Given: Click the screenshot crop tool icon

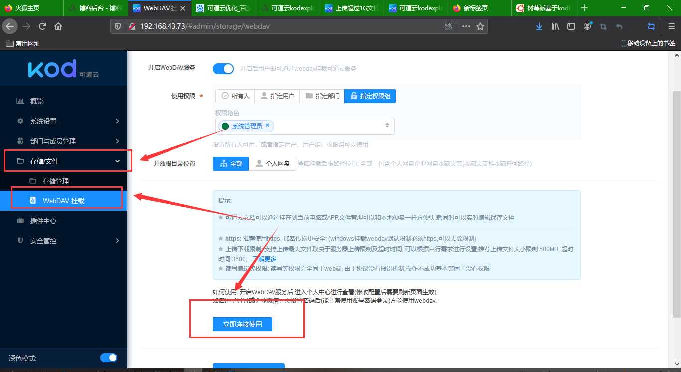Looking at the screenshot, I should click(x=603, y=26).
